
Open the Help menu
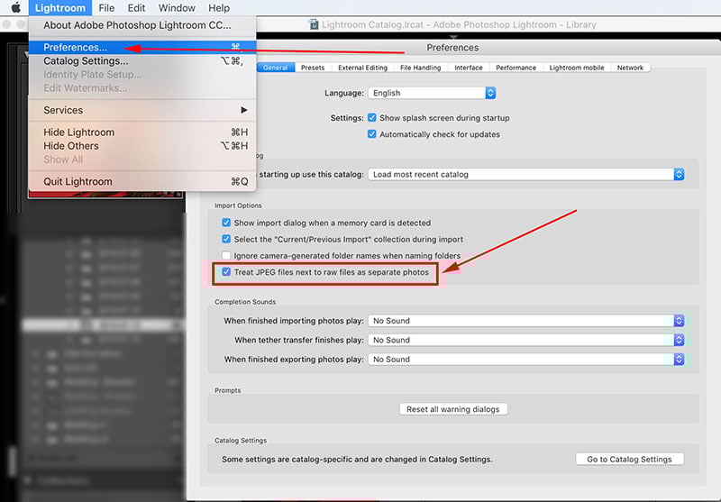pos(219,8)
